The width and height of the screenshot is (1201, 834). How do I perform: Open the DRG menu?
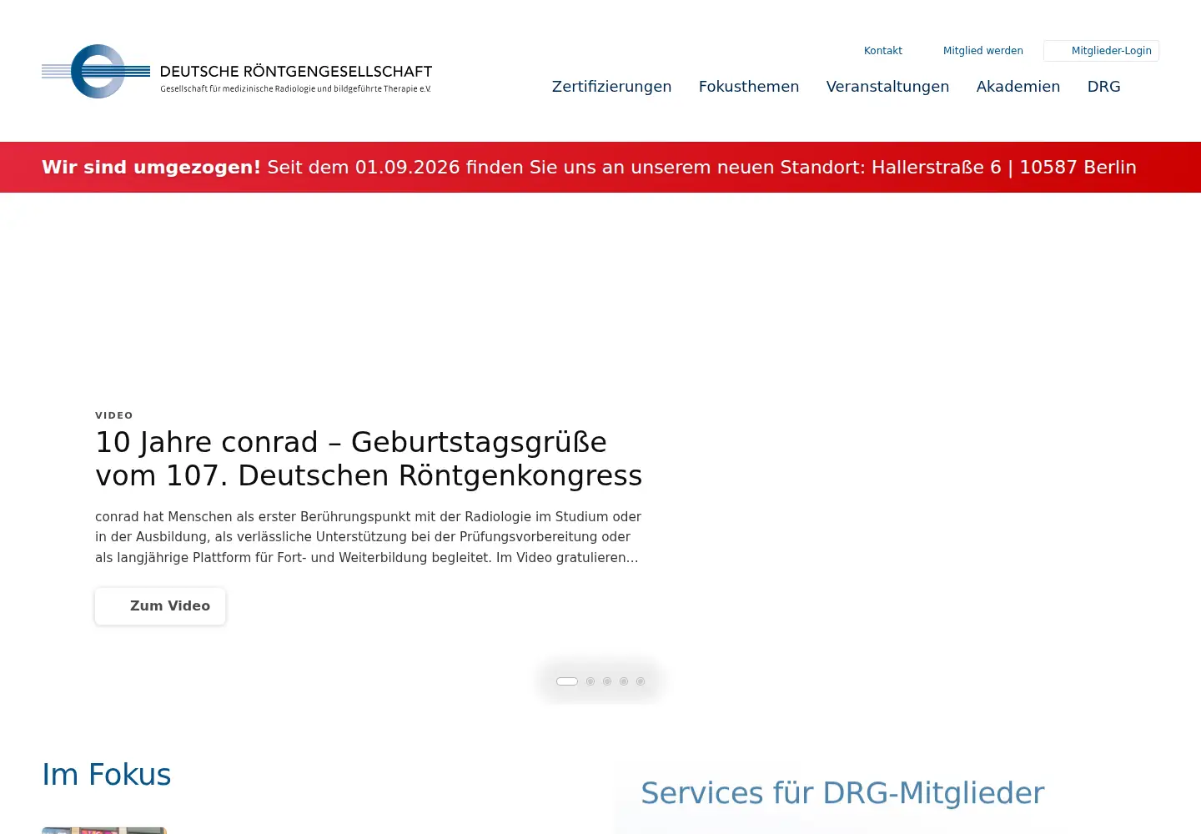coord(1104,87)
